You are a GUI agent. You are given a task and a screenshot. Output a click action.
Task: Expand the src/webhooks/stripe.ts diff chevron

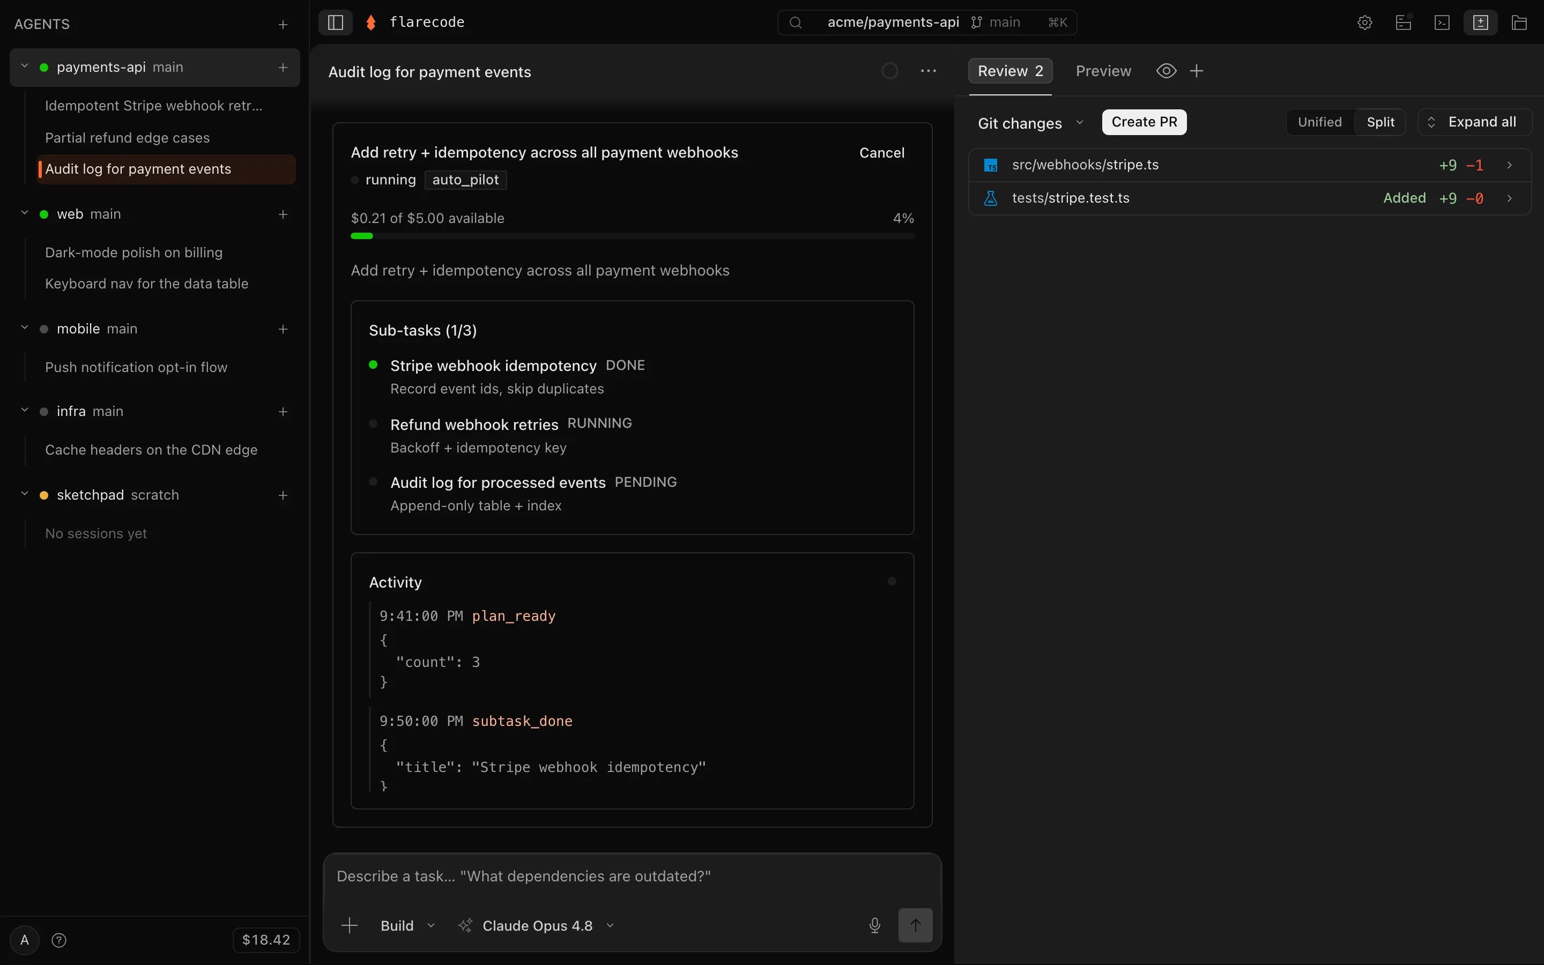(1509, 165)
